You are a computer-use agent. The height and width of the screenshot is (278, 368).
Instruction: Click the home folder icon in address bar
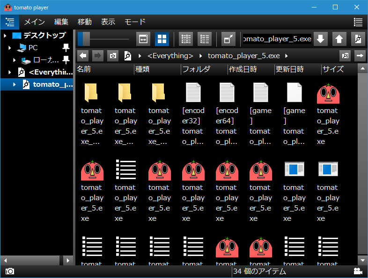pyautogui.click(x=112, y=56)
